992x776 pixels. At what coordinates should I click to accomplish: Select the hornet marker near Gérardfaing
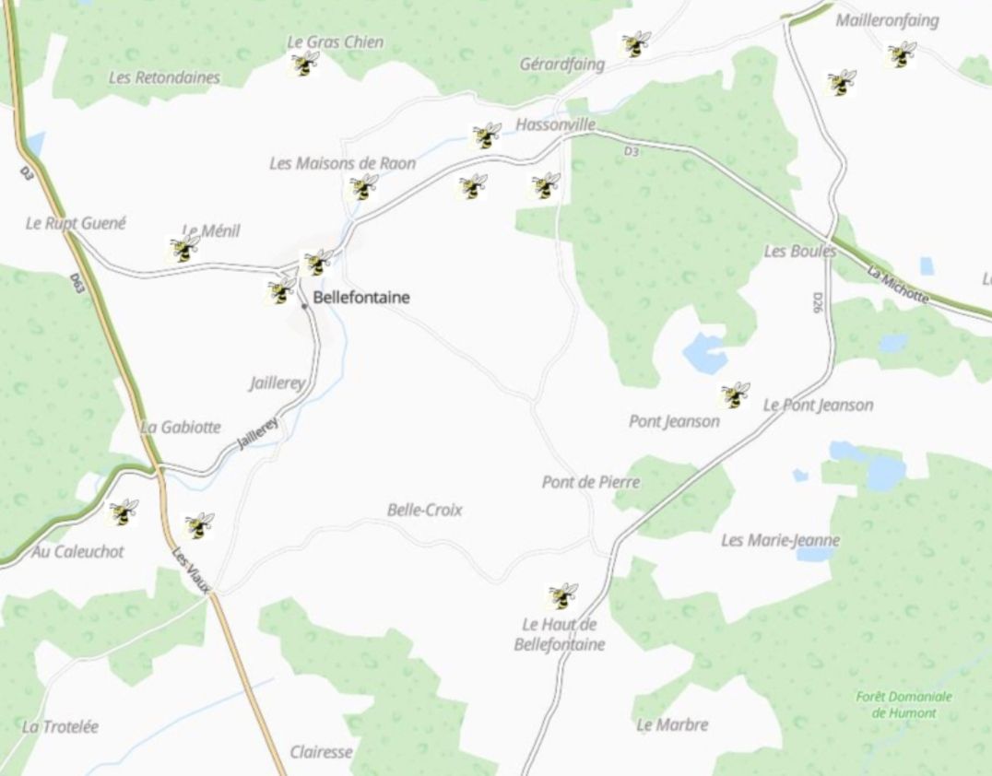pos(636,44)
